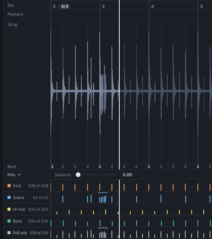Toggle the green Bass color swatch
212x239 pixels.
(9, 221)
